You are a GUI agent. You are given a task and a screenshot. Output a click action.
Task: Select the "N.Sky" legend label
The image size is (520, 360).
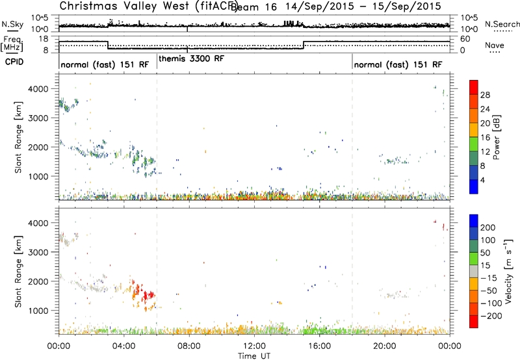click(12, 24)
